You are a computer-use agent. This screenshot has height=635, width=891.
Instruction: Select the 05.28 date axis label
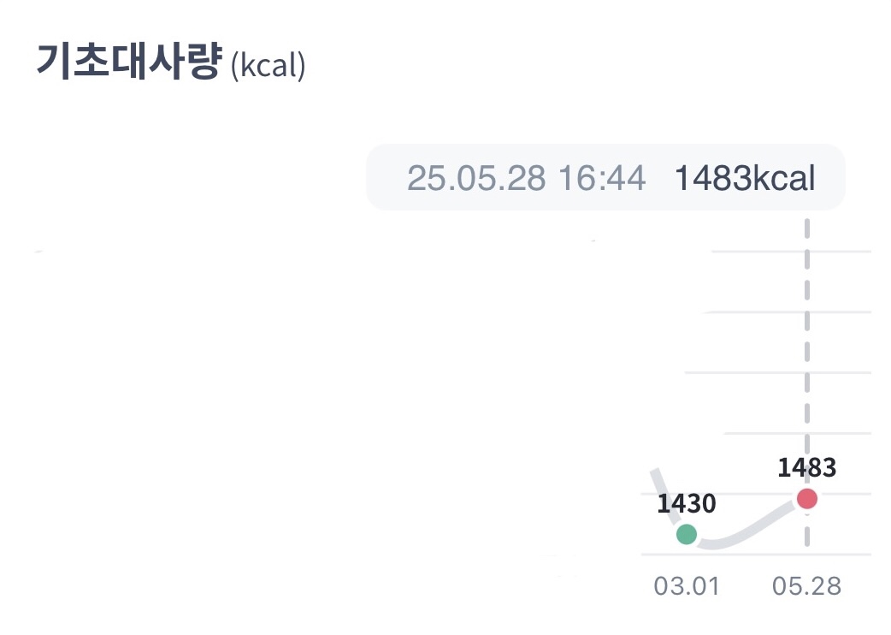click(806, 586)
